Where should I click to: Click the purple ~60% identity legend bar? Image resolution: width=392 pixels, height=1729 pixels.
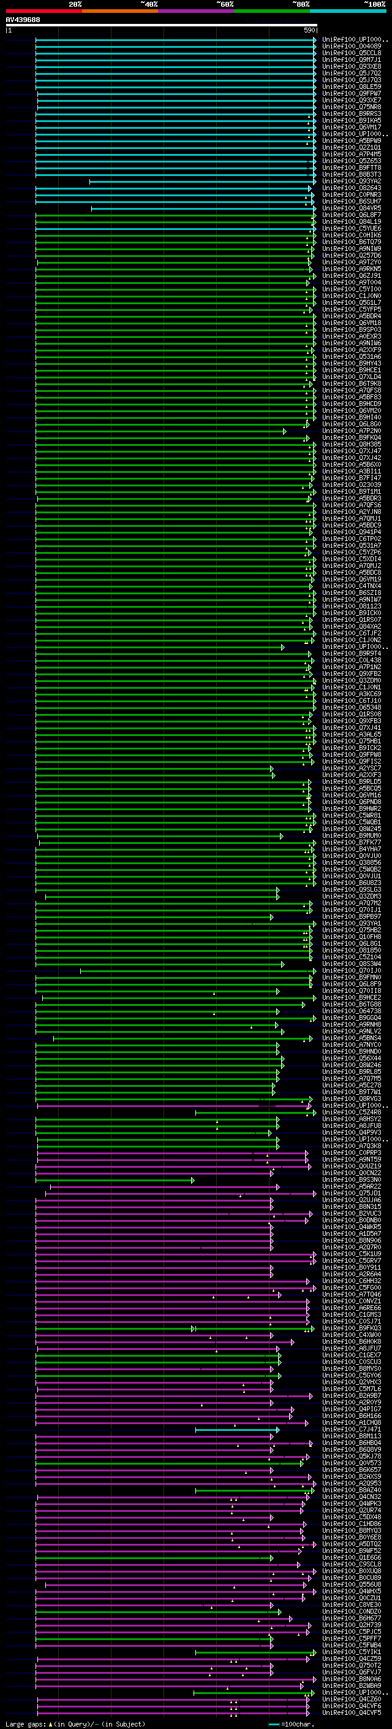click(x=195, y=11)
